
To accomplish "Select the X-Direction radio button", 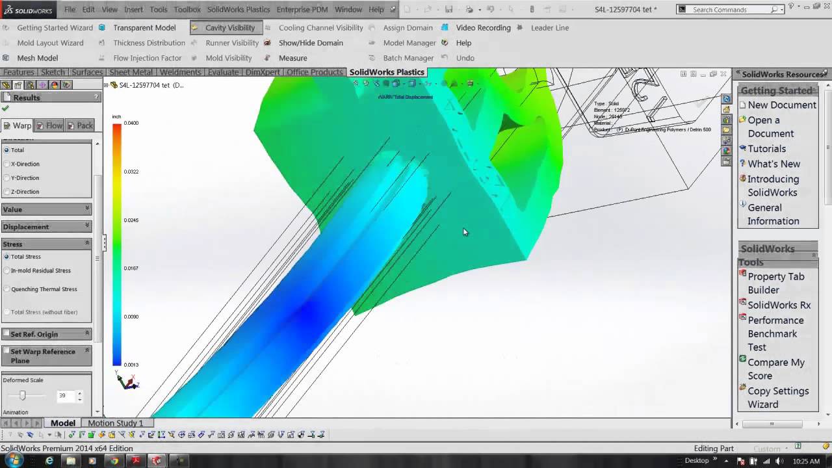I will tap(6, 164).
